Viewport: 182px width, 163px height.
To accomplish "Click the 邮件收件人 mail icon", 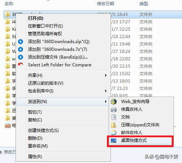I will coord(114,133).
